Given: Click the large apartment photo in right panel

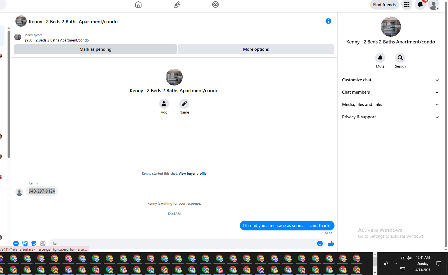Looking at the screenshot, I should point(391,27).
